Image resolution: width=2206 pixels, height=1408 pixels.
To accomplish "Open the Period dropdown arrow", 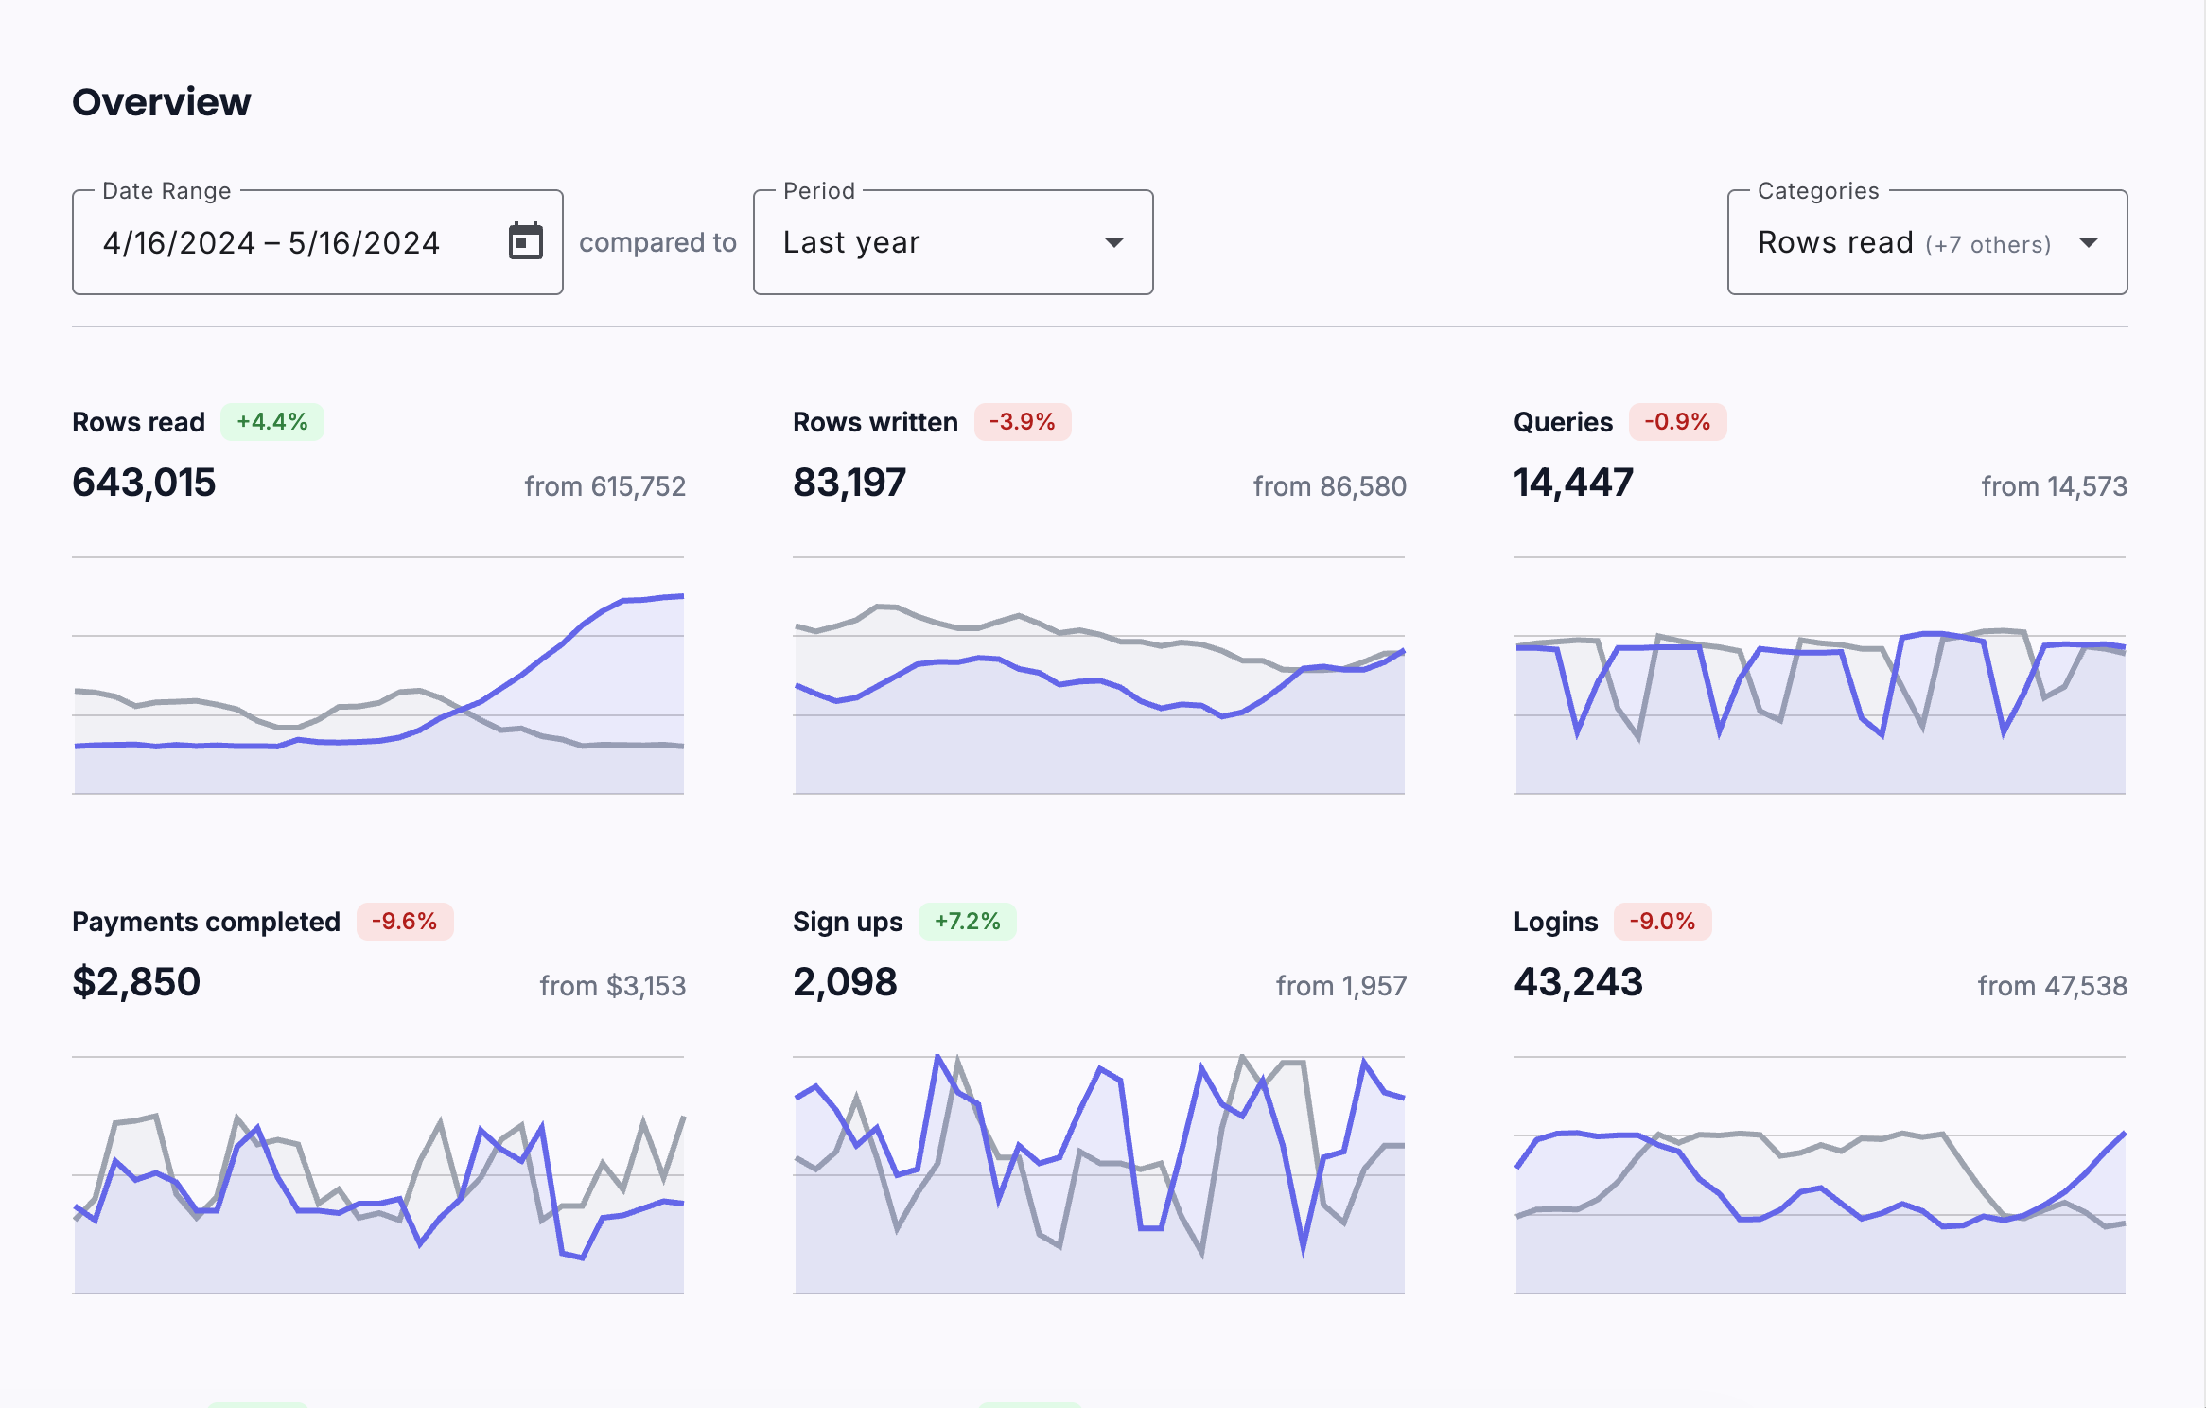I will (x=1114, y=243).
